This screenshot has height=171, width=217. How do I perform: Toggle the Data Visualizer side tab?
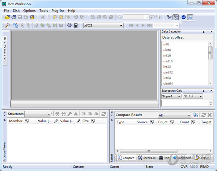[x=5, y=48]
